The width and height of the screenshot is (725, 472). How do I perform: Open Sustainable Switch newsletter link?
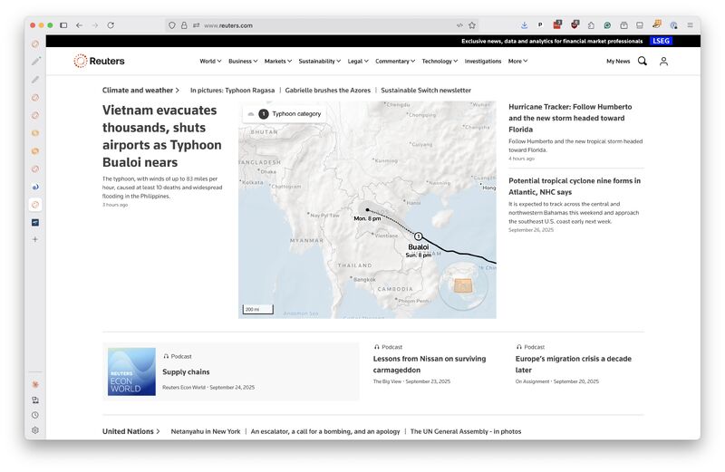tap(426, 91)
